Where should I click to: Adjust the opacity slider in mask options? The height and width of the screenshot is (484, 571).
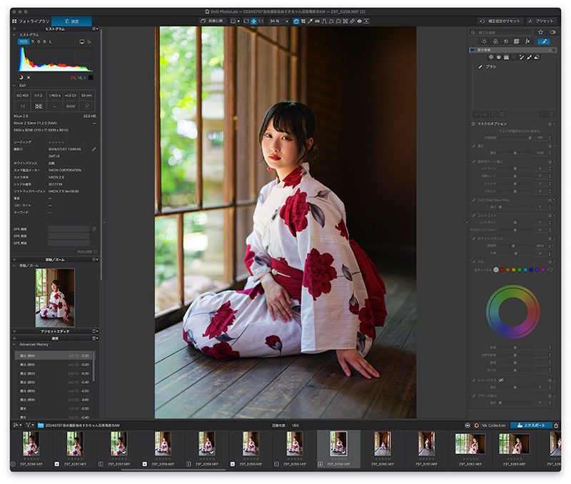514,138
